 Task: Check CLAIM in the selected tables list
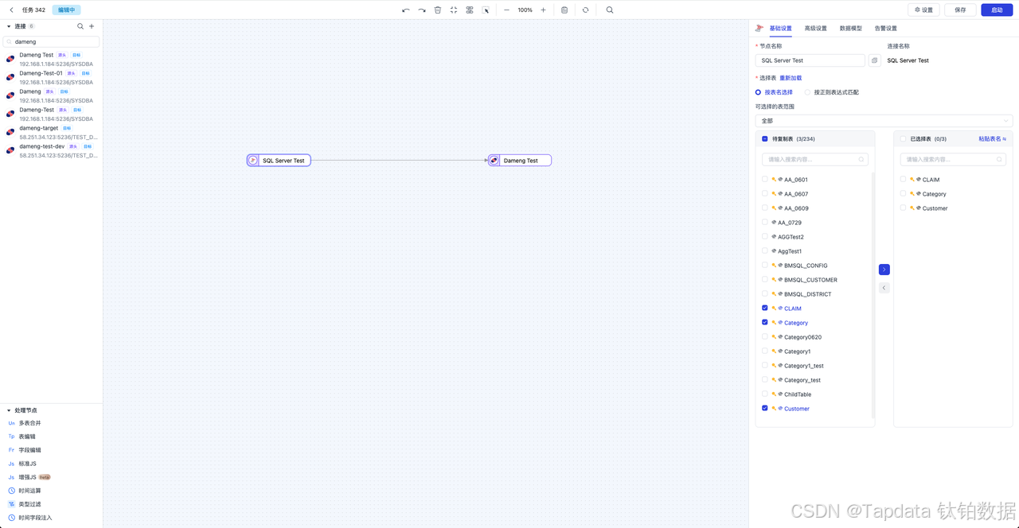pyautogui.click(x=903, y=180)
